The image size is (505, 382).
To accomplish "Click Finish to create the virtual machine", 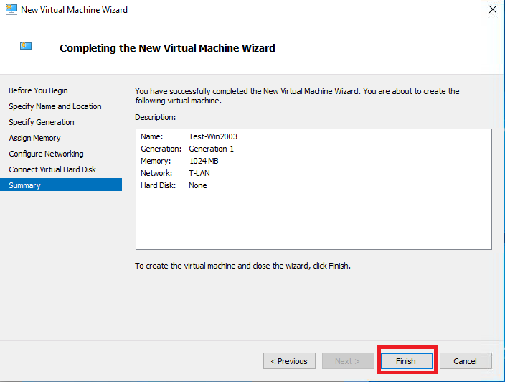I will click(x=406, y=361).
